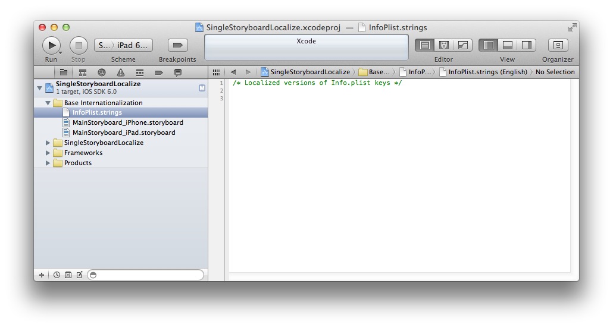Switch to the Version editor
The image size is (613, 328).
click(463, 45)
